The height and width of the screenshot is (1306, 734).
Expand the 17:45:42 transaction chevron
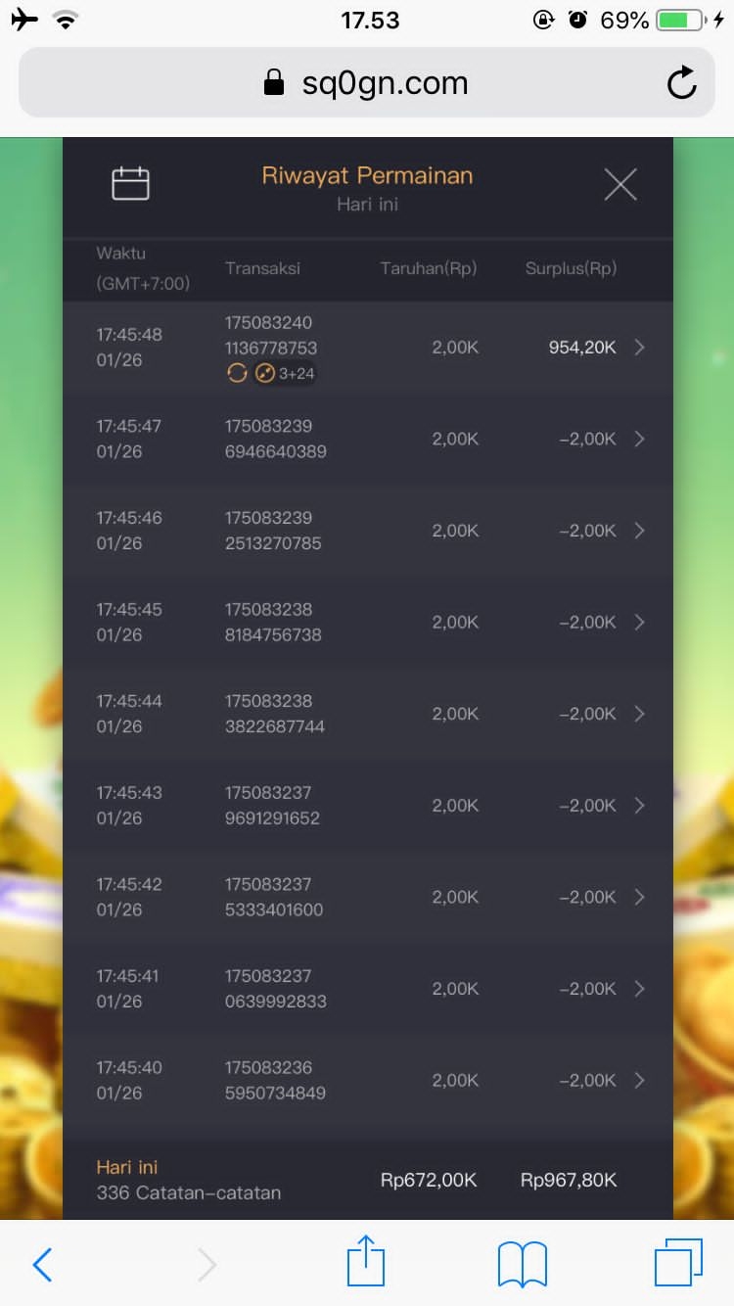click(x=639, y=897)
